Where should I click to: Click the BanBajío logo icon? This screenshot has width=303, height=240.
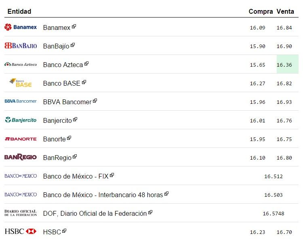[x=21, y=46]
